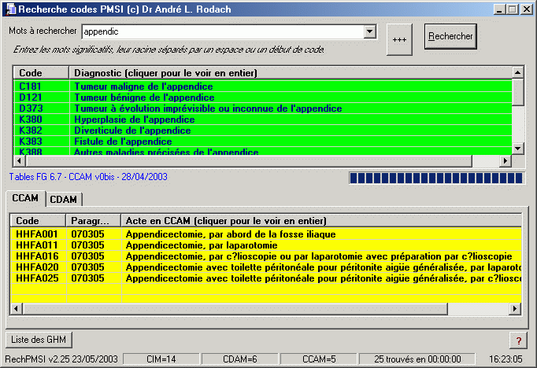Click into the Mots à rechercher field
The height and width of the screenshot is (368, 537).
223,31
